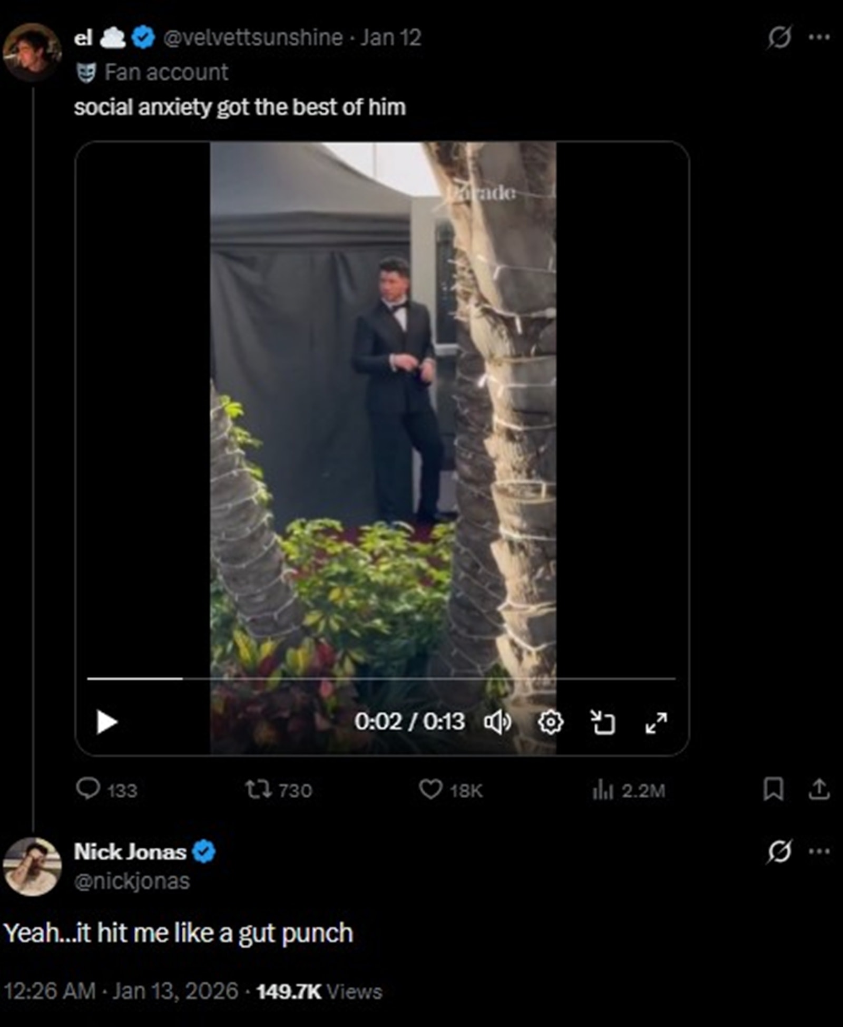
Task: Bookmark velvettsunshine's post
Action: point(773,789)
